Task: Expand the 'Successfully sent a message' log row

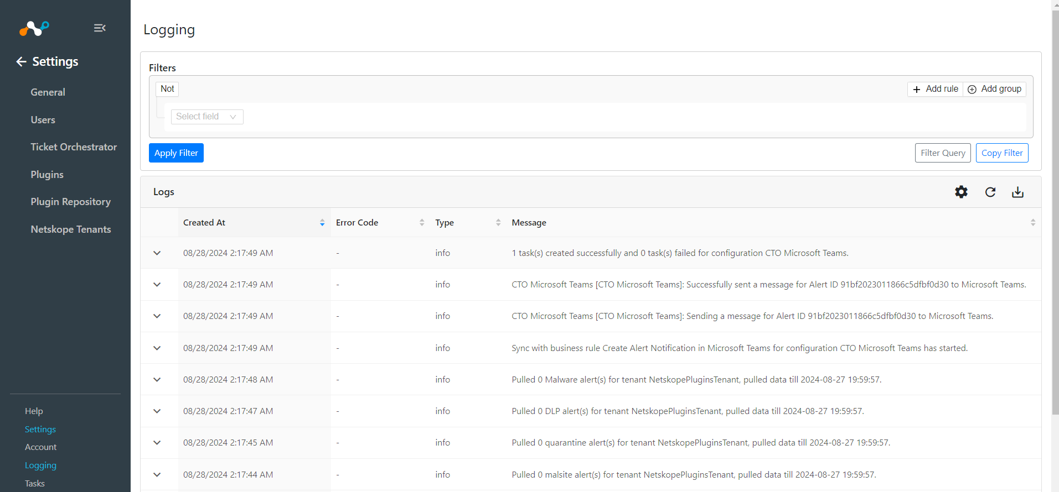Action: point(157,285)
